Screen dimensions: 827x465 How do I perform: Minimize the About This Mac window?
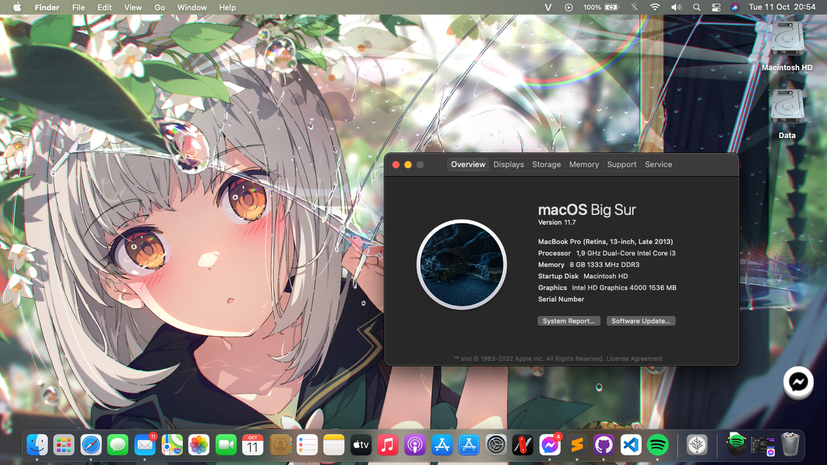[x=408, y=165]
